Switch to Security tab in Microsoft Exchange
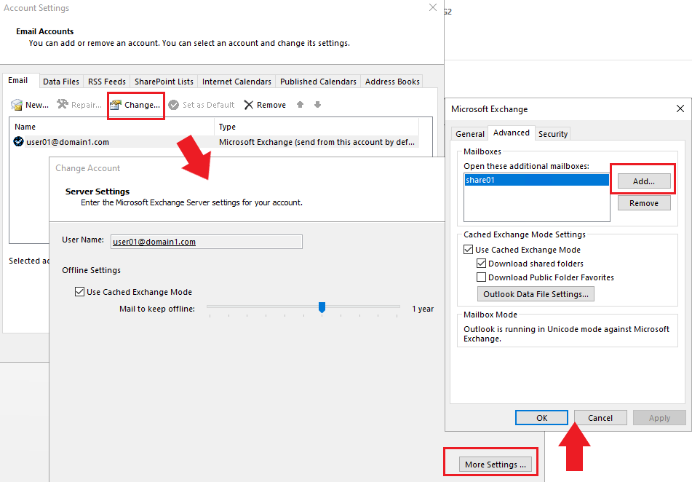This screenshot has width=692, height=482. (552, 134)
